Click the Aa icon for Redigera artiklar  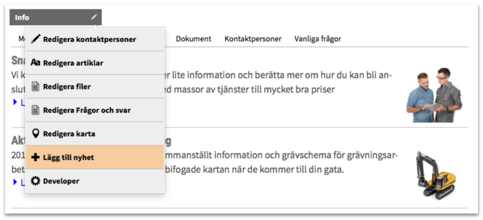click(35, 63)
